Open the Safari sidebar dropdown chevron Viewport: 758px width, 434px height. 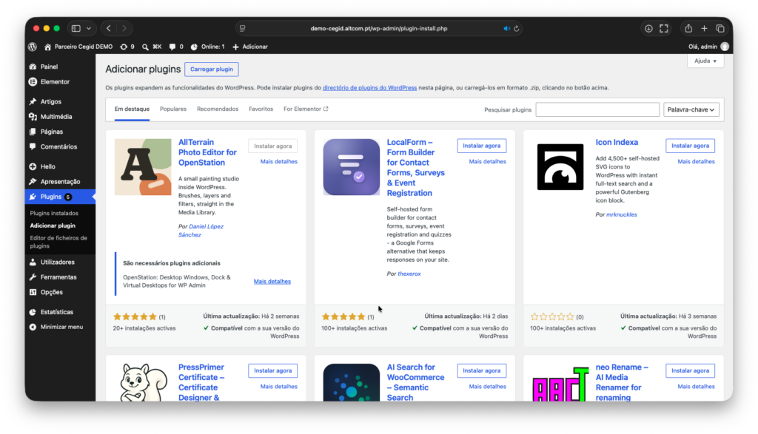89,29
